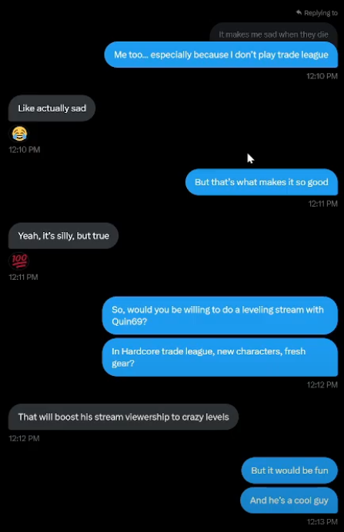The width and height of the screenshot is (344, 532).
Task: Click the 12:13 PM timestamp at bottom
Action: tap(322, 522)
